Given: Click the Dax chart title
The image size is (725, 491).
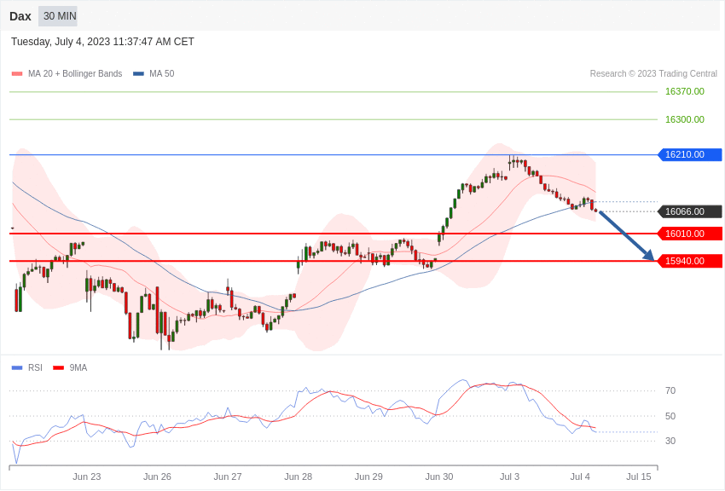Looking at the screenshot, I should coord(20,17).
